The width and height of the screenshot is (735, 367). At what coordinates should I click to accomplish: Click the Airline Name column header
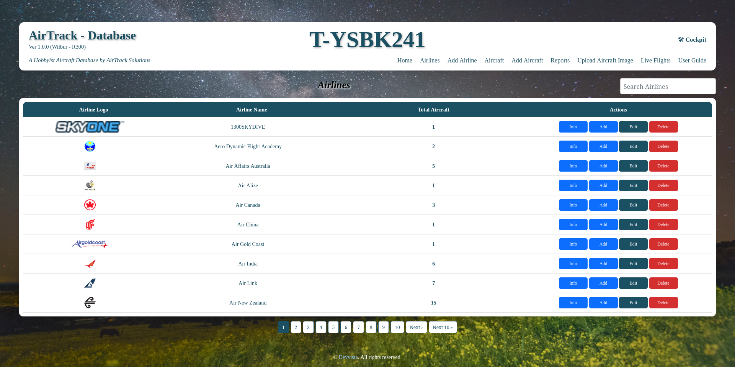coord(252,110)
